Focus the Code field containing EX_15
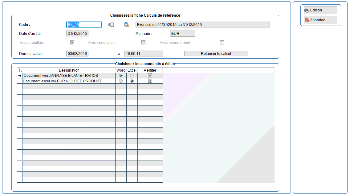Viewport: 350px width, 195px height. (x=84, y=25)
